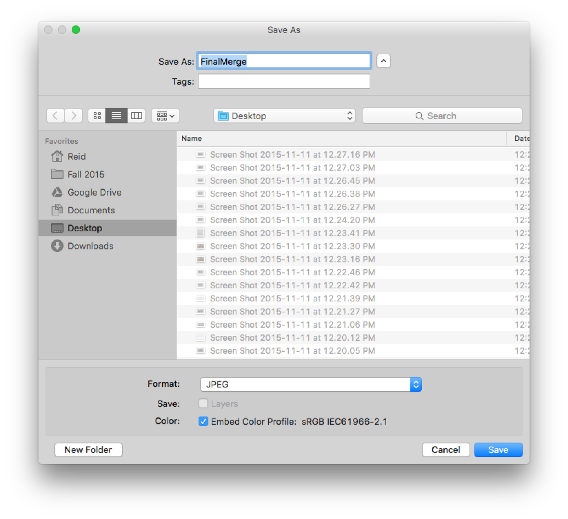This screenshot has height=519, width=568.
Task: Go forward with the right arrow button
Action: point(74,116)
